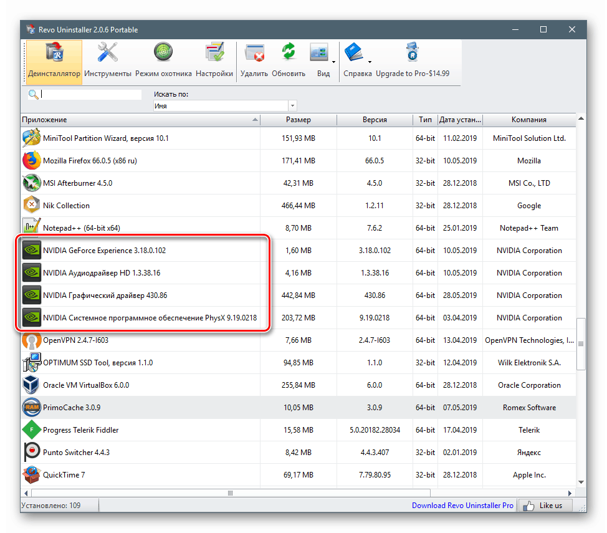Screen dimensions: 607x533
Task: Select 'NVIDIA Графический драйвер 430.86' text
Action: (105, 295)
